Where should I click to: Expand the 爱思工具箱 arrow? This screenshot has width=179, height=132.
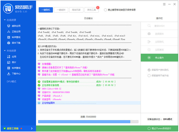click(x=32, y=128)
